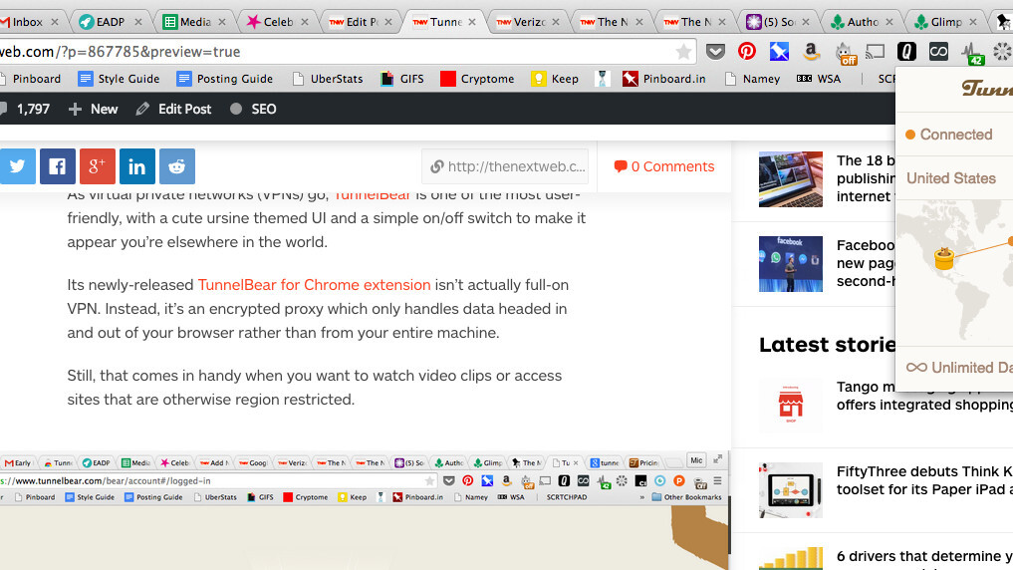Share the article on Twitter
The width and height of the screenshot is (1013, 570).
coord(17,166)
